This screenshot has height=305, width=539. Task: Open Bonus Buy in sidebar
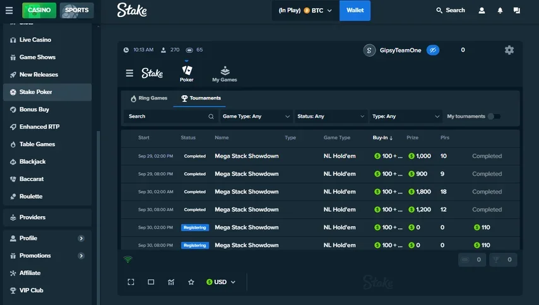[x=47, y=110]
